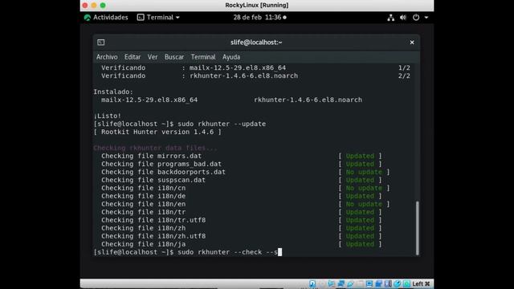Open the Buscar menu
514x289 pixels.
click(174, 57)
